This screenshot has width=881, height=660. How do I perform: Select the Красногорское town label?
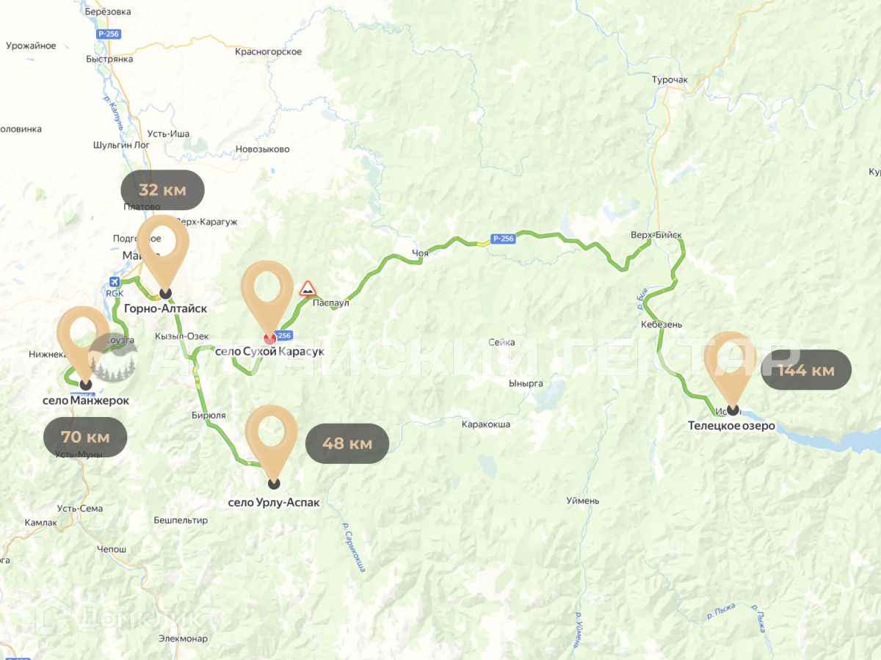269,51
